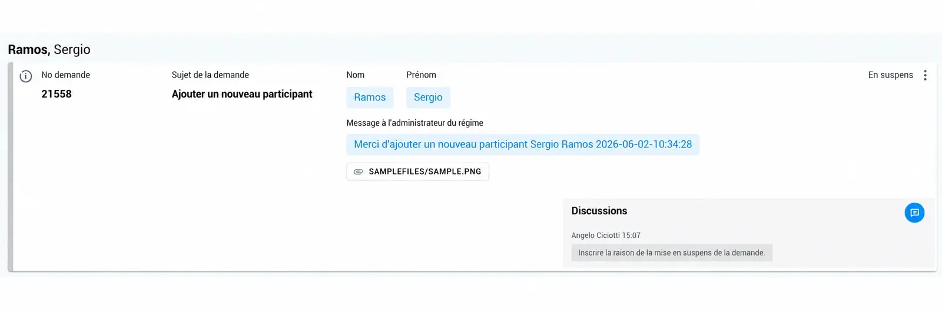Click the request number 21558
942x313 pixels.
(x=57, y=94)
